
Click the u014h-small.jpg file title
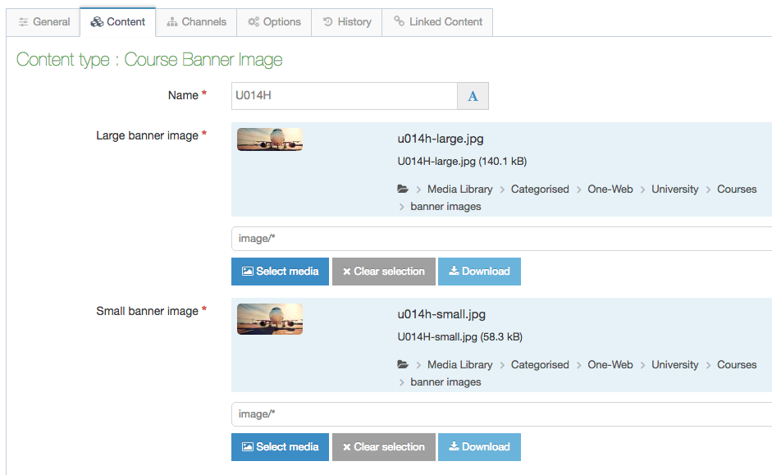coord(441,314)
